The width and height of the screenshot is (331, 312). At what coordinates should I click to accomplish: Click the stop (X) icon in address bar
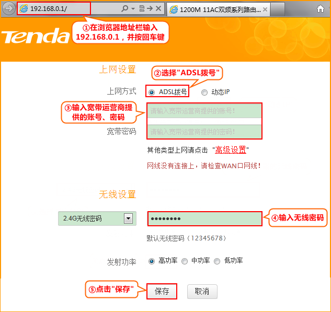pyautogui.click(x=159, y=9)
